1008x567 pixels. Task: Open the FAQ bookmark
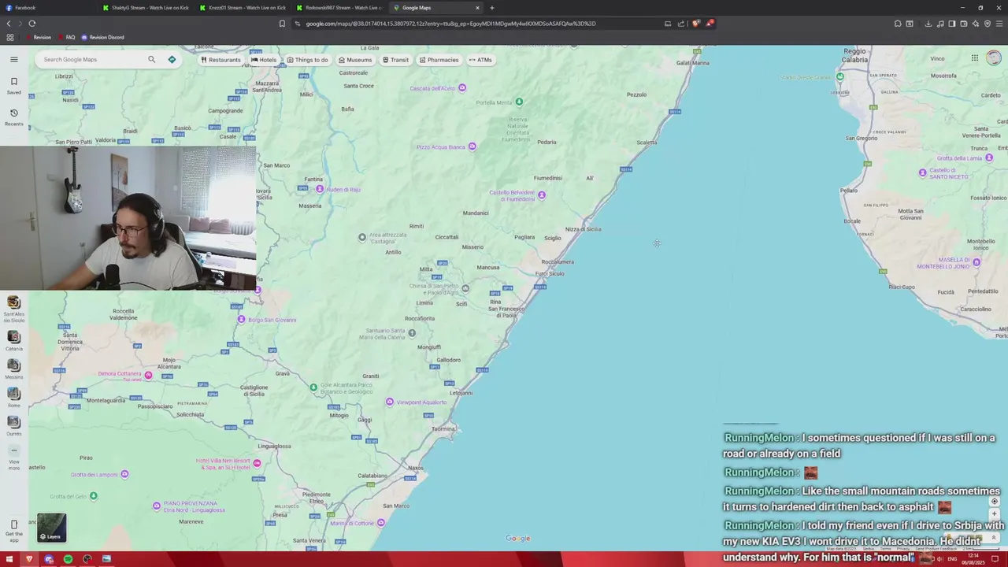(66, 37)
